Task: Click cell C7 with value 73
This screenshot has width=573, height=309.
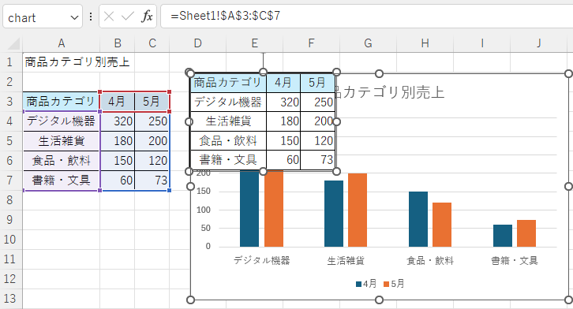Action: pos(152,181)
